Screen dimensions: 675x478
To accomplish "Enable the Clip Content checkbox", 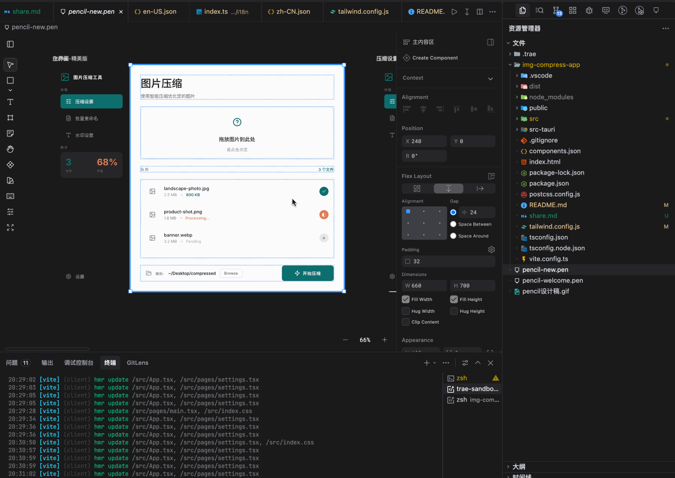I will 406,322.
